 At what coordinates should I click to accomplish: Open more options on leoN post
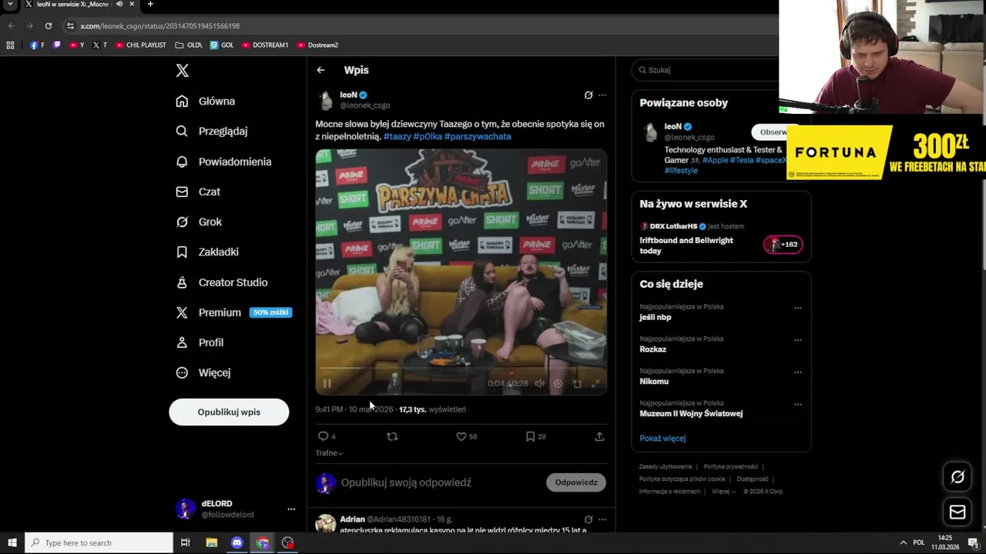(x=602, y=95)
